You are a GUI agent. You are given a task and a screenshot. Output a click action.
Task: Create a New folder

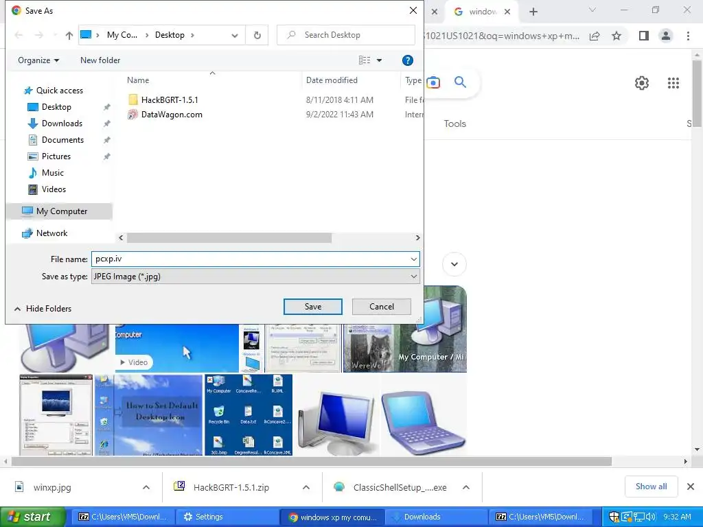100,60
